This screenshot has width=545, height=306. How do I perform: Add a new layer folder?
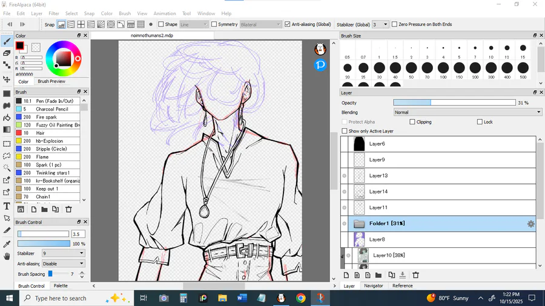378,275
